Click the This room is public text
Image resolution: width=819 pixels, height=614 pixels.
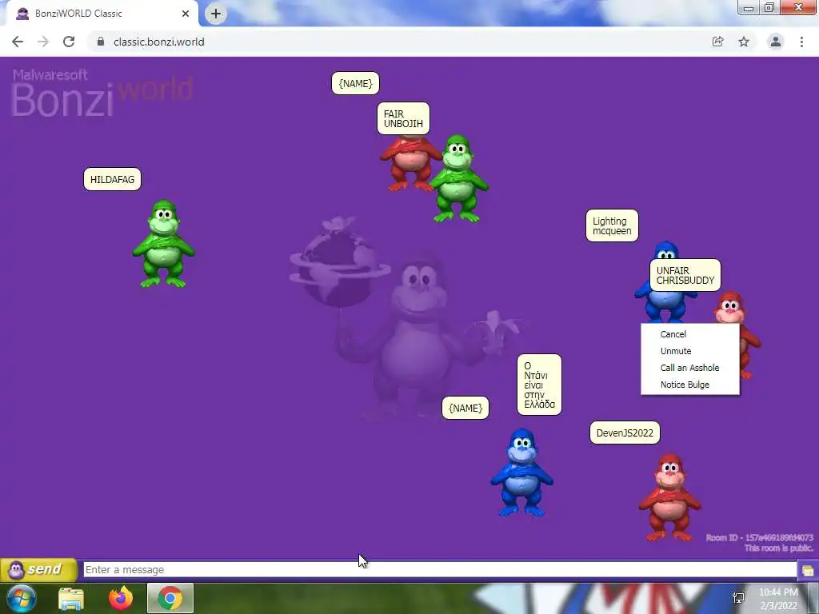pos(778,548)
